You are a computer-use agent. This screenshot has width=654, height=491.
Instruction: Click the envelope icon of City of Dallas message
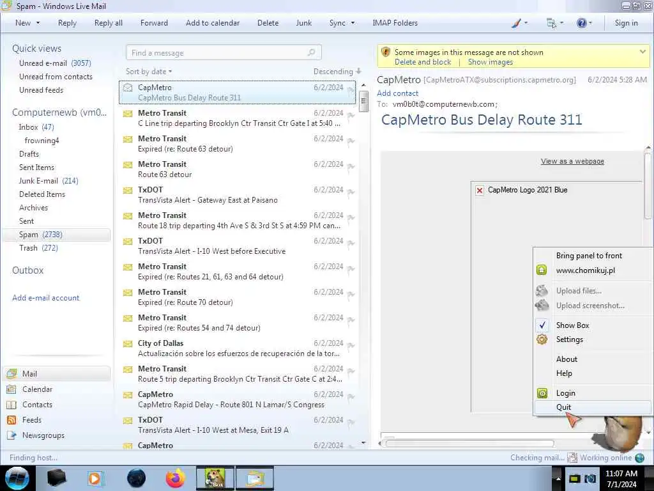(128, 344)
